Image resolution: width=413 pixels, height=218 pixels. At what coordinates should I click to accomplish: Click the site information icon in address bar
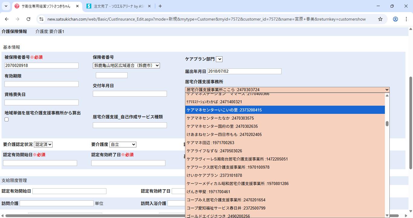point(41,19)
